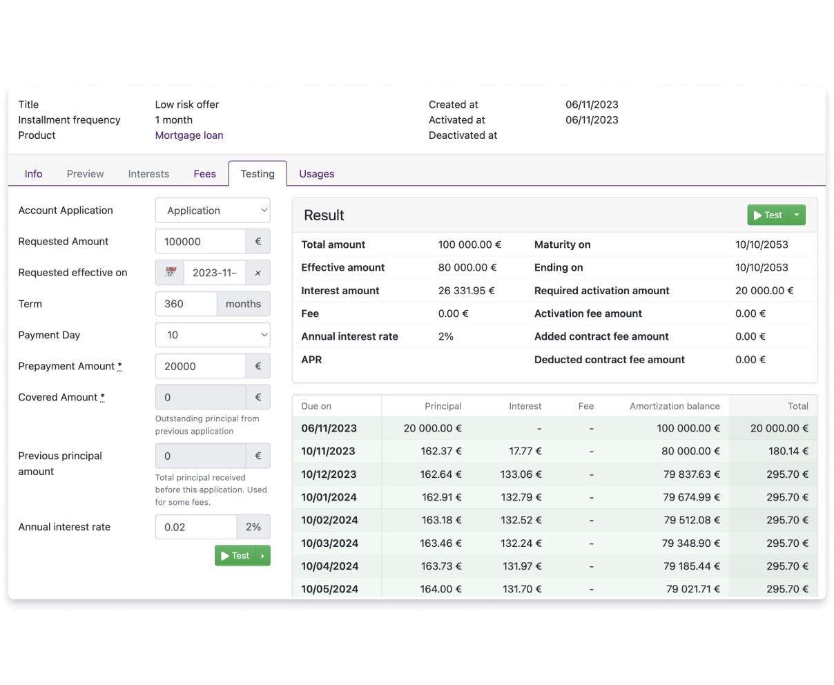Click the arrow next to the bottom-left Test button

tap(263, 556)
